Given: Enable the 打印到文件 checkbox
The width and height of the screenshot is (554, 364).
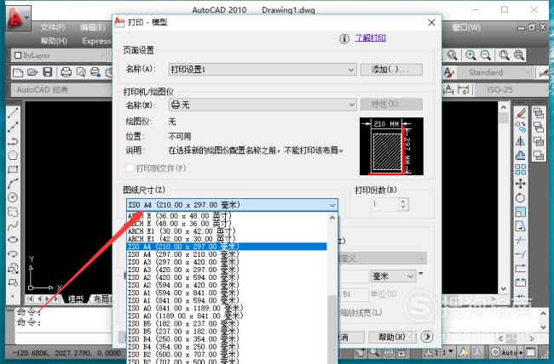Looking at the screenshot, I should click(x=130, y=168).
